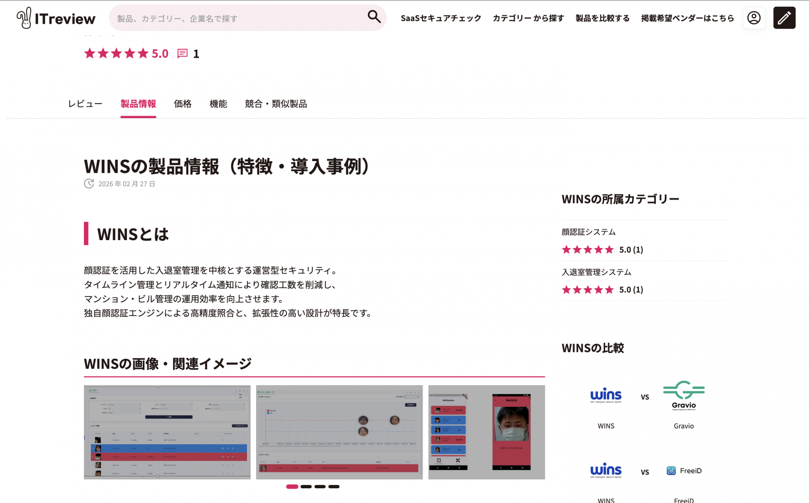Click the search magnifier icon

374,17
